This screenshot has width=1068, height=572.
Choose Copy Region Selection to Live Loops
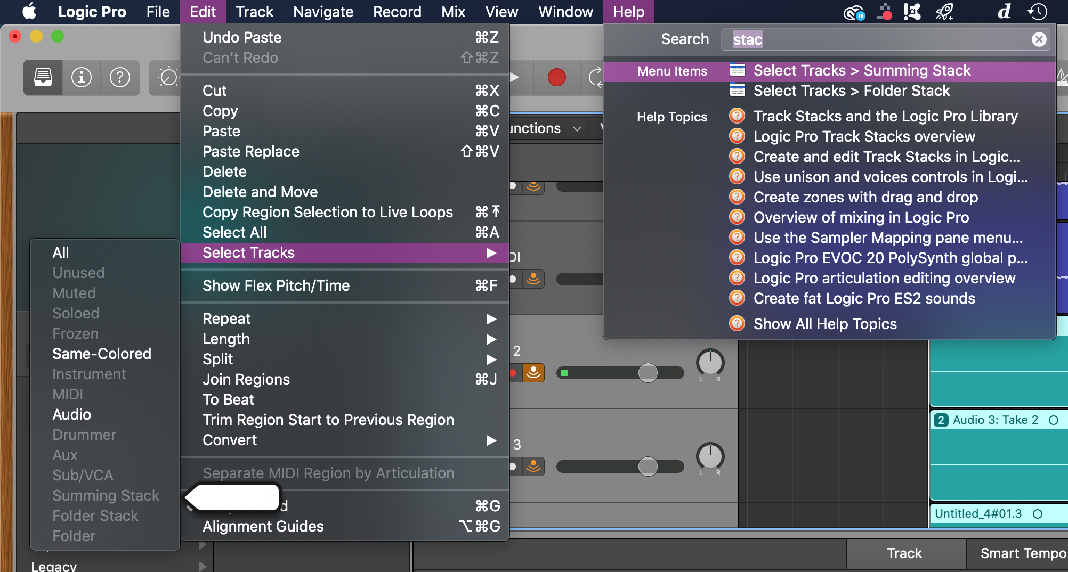coord(345,212)
